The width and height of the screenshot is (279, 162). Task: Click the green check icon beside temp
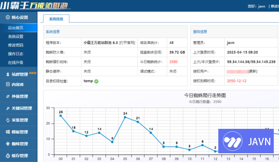(96, 81)
